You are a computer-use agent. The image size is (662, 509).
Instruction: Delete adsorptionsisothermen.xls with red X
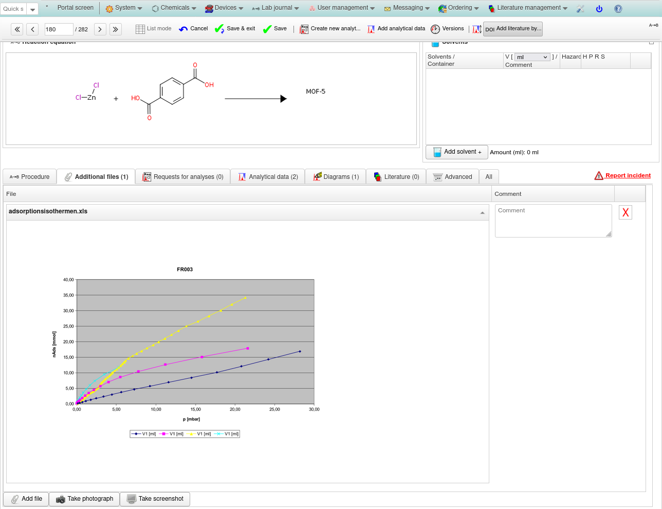click(625, 212)
